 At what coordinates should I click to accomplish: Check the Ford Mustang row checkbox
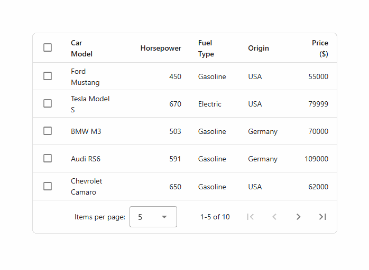tap(48, 76)
